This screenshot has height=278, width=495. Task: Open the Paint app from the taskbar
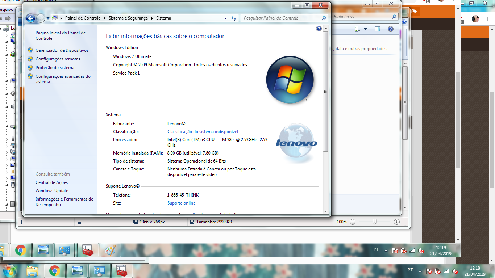pyautogui.click(x=110, y=250)
